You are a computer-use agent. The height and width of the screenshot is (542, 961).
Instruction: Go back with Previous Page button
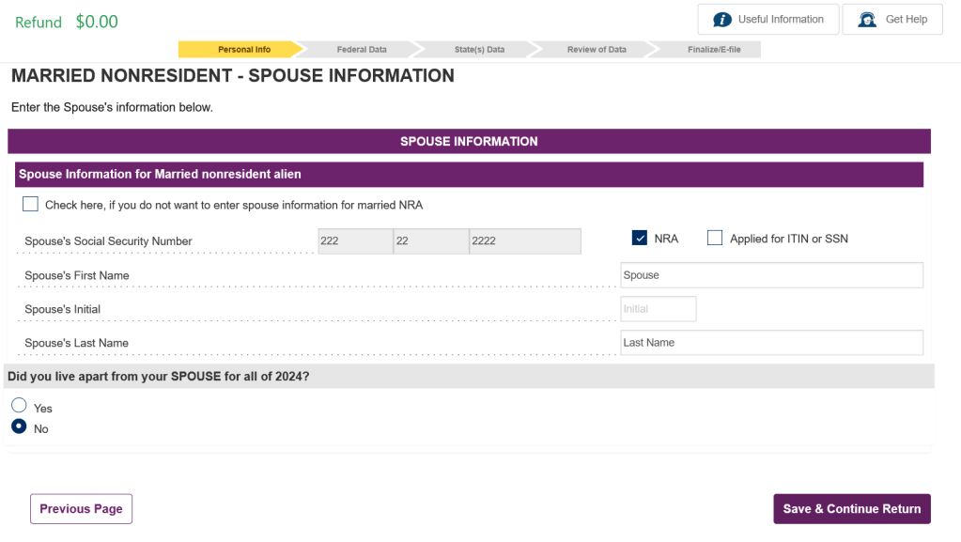[x=81, y=509]
